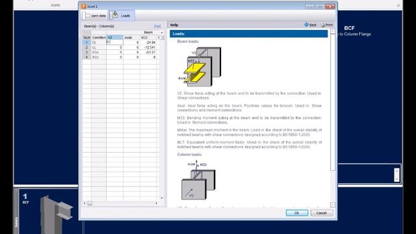
Task: Select the Axial column header
Action: click(131, 38)
